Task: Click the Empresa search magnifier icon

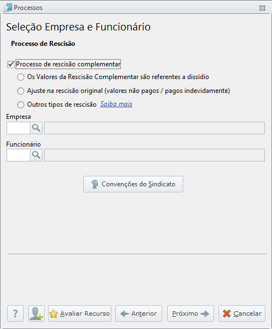Action: pos(36,128)
